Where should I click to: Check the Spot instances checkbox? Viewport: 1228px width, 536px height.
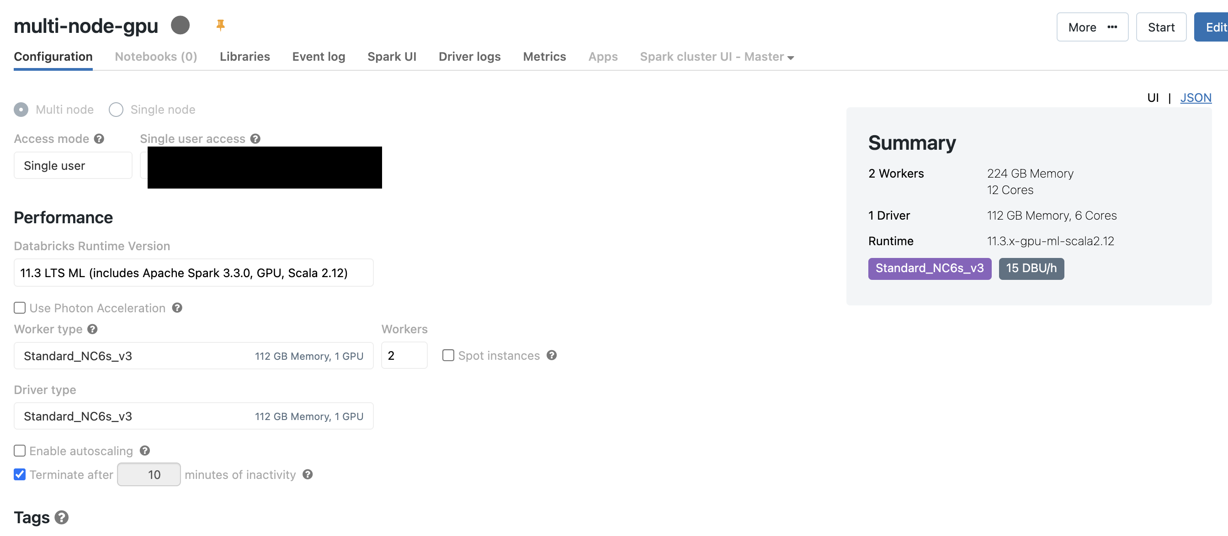[448, 355]
